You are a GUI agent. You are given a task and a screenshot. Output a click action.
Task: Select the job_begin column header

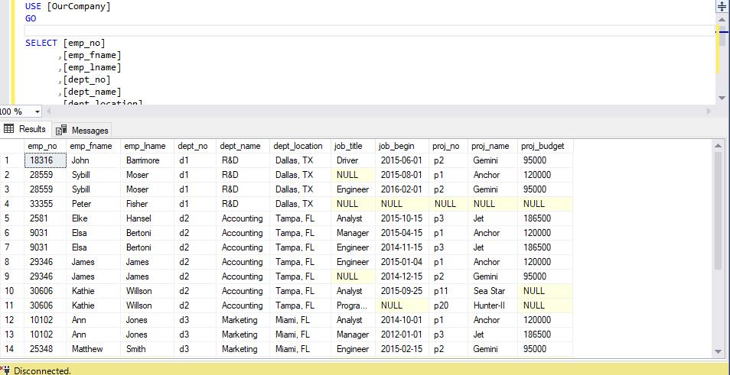pyautogui.click(x=402, y=146)
